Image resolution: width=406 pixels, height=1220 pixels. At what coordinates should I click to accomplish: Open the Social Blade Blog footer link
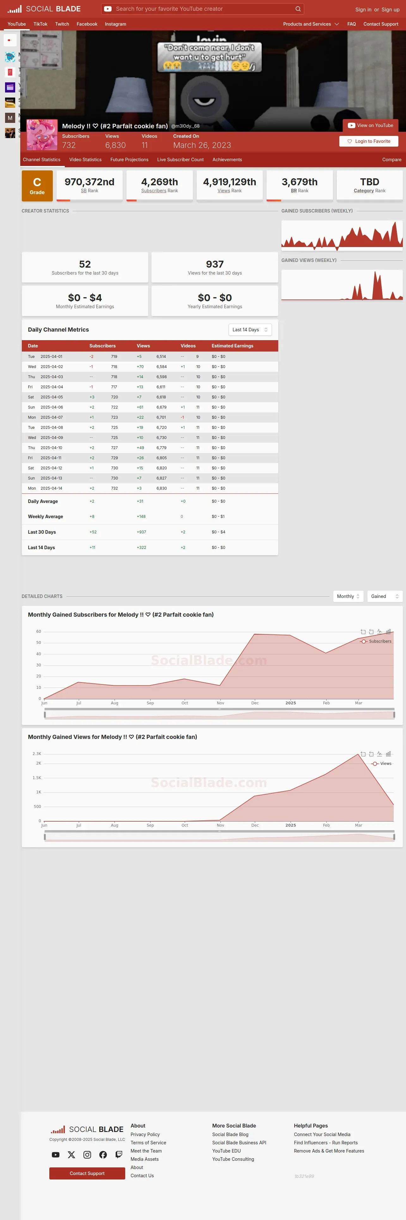230,1134
